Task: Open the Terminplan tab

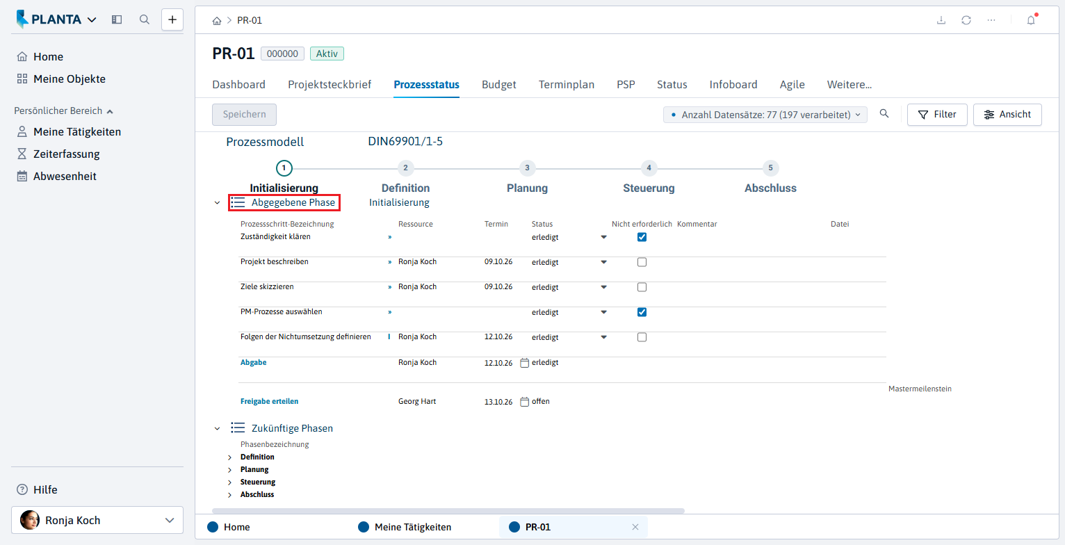Action: [x=567, y=85]
